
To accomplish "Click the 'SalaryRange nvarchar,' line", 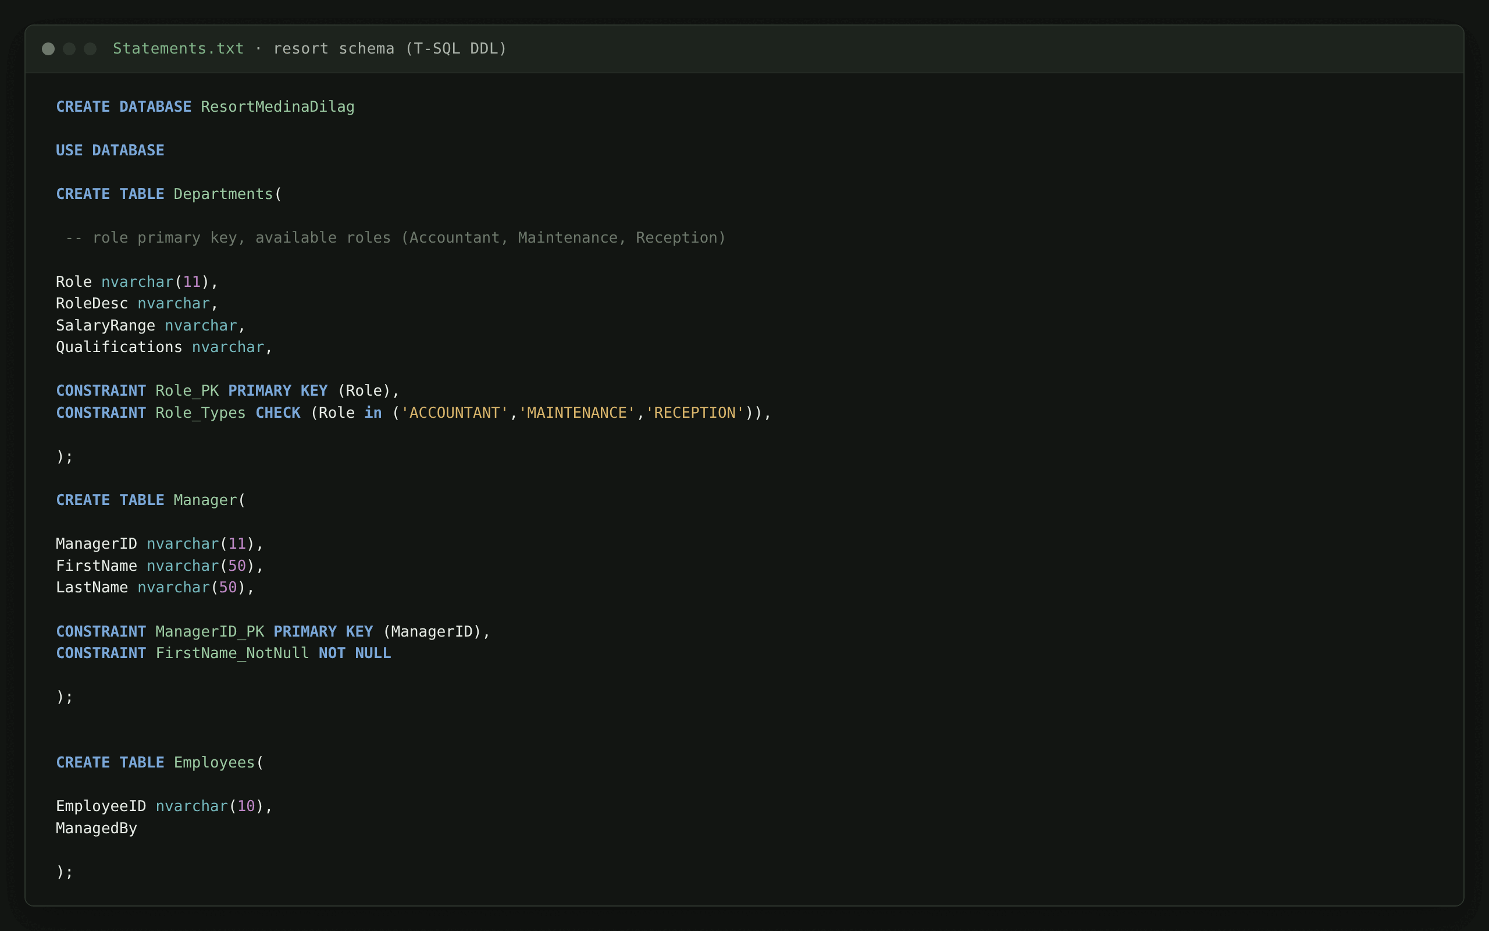I will (151, 325).
